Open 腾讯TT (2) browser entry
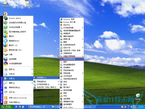Viewport: 145px width, 109px height. click(18, 45)
